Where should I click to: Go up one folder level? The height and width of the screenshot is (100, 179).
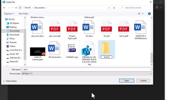point(16,8)
